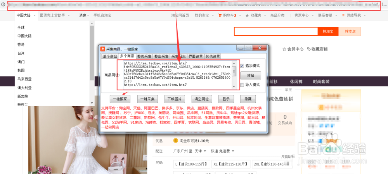Open the 整页采集 tab
Viewport: 388px width, 174px height.
click(x=145, y=56)
